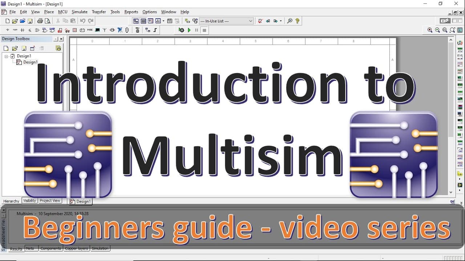Viewport: 465px width, 261px height.
Task: Click the Design Toolbox icon with a clock
Action: coord(58,48)
